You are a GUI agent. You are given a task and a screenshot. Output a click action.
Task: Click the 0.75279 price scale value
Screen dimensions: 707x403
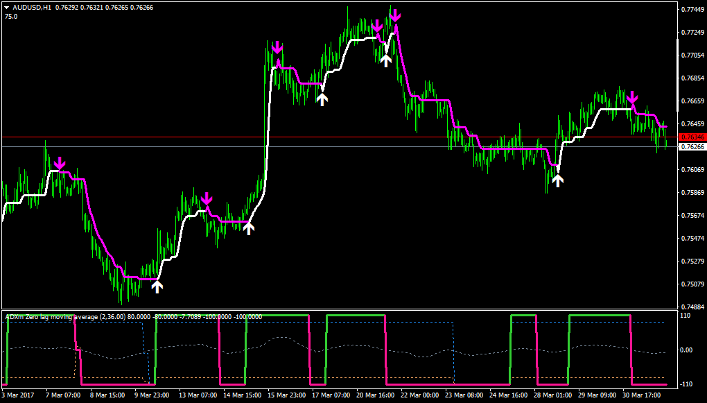tap(693, 261)
